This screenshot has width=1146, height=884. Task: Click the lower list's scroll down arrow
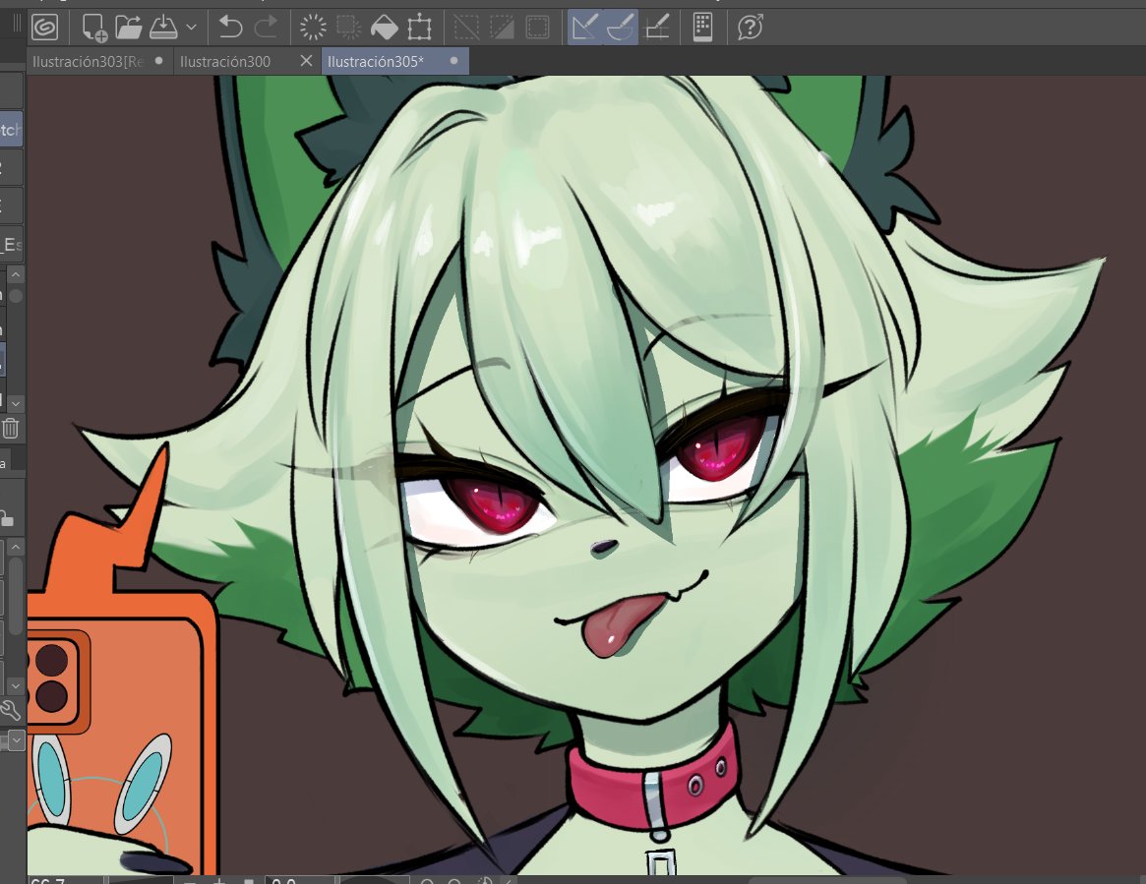pyautogui.click(x=16, y=686)
